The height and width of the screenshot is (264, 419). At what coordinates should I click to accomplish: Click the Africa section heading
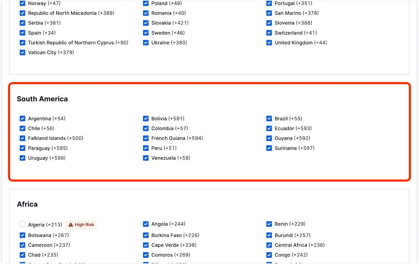27,204
